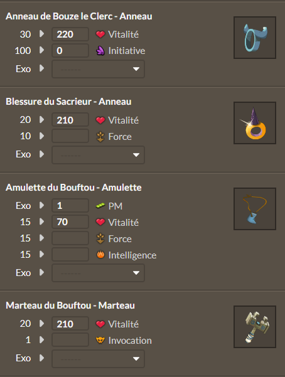Click the arrow next to 10 Force on Blessure
This screenshot has width=285, height=377.
(x=41, y=136)
